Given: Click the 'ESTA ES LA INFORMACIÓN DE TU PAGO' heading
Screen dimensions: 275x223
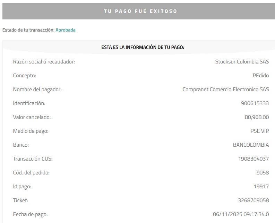Looking at the screenshot, I should click(143, 48).
